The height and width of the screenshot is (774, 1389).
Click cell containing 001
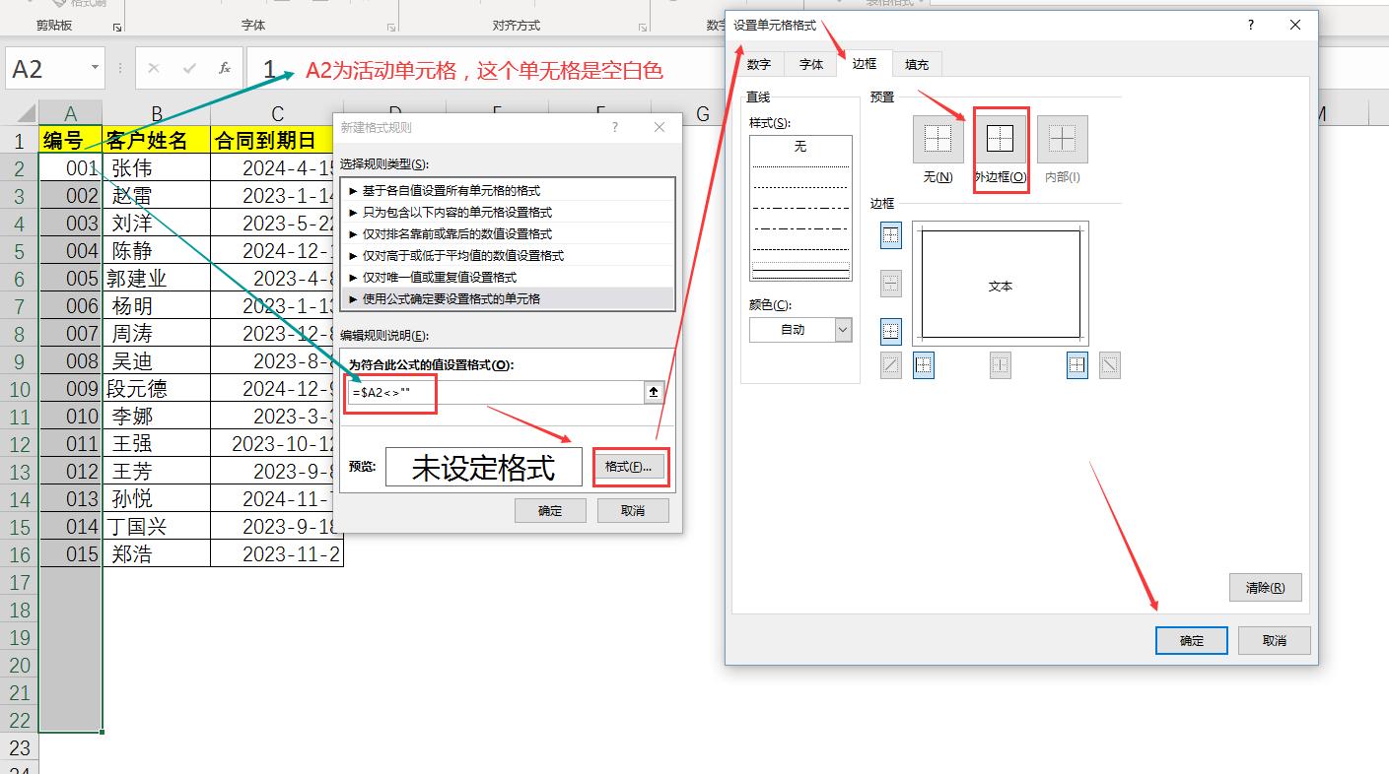tap(71, 167)
